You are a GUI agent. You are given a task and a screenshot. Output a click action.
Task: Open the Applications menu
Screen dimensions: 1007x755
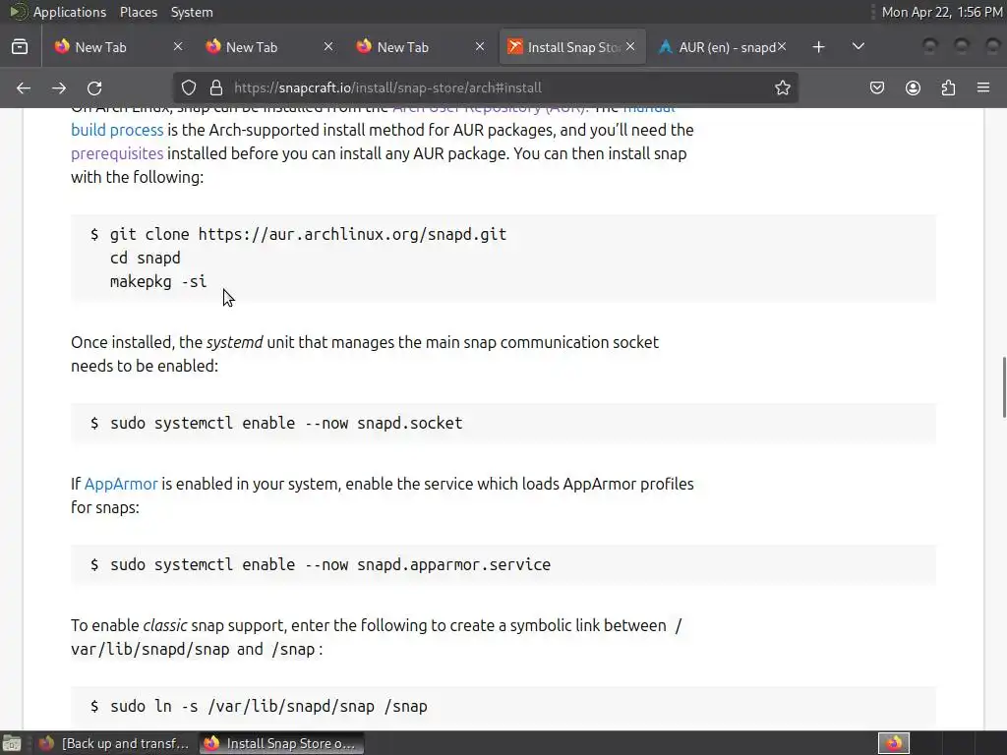70,12
